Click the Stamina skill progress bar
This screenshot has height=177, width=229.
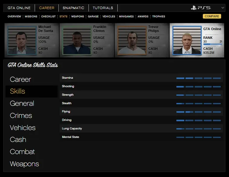click(199, 78)
